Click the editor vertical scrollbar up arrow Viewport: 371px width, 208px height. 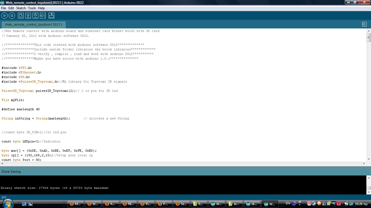(369, 31)
